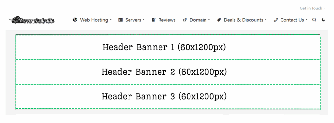Click the globe icon beside Web Hosting
Screen dimensions: 334x123
75,20
